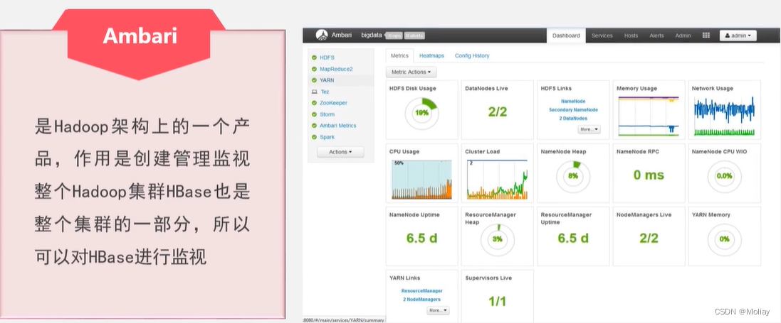Open the Network Usage chart
Image resolution: width=781 pixels, height=323 pixels.
(x=724, y=116)
